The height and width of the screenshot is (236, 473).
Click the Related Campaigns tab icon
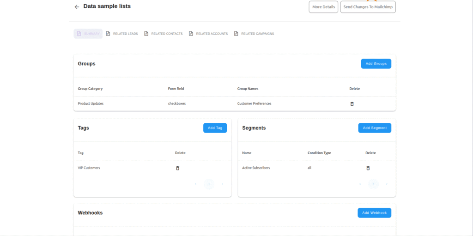(x=236, y=34)
